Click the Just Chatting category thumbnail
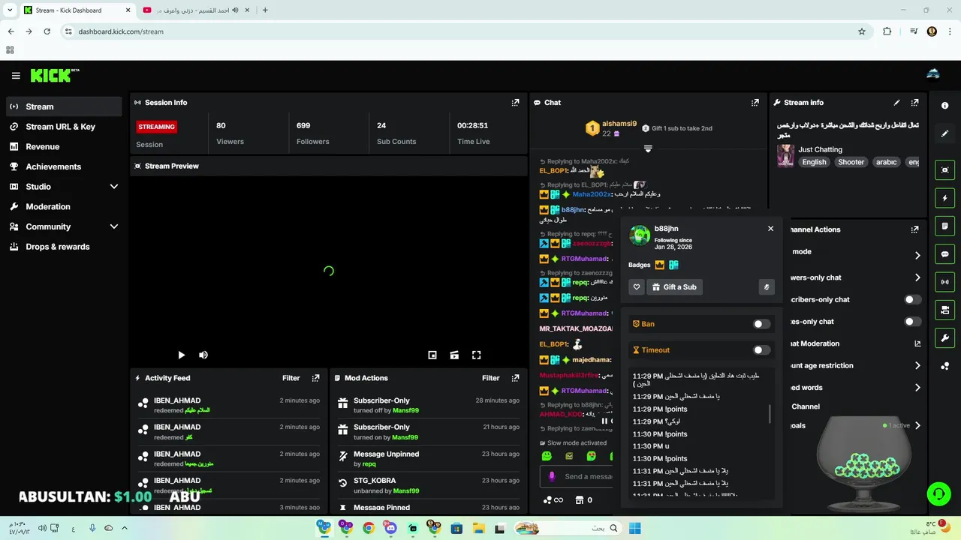Viewport: 961px width, 540px height. click(x=785, y=155)
